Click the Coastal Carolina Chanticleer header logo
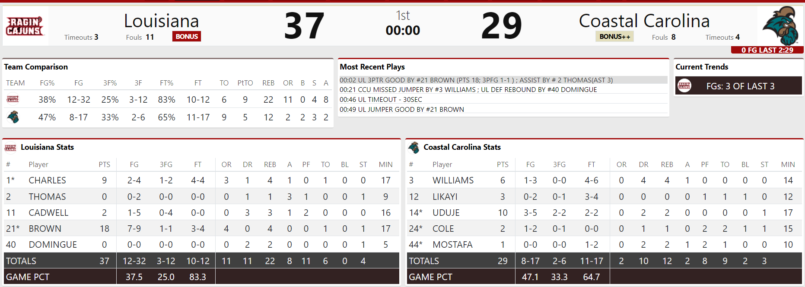The width and height of the screenshot is (805, 287). tap(780, 25)
